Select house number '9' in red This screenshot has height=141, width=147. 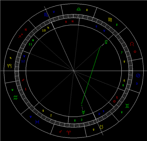tap(66, 22)
